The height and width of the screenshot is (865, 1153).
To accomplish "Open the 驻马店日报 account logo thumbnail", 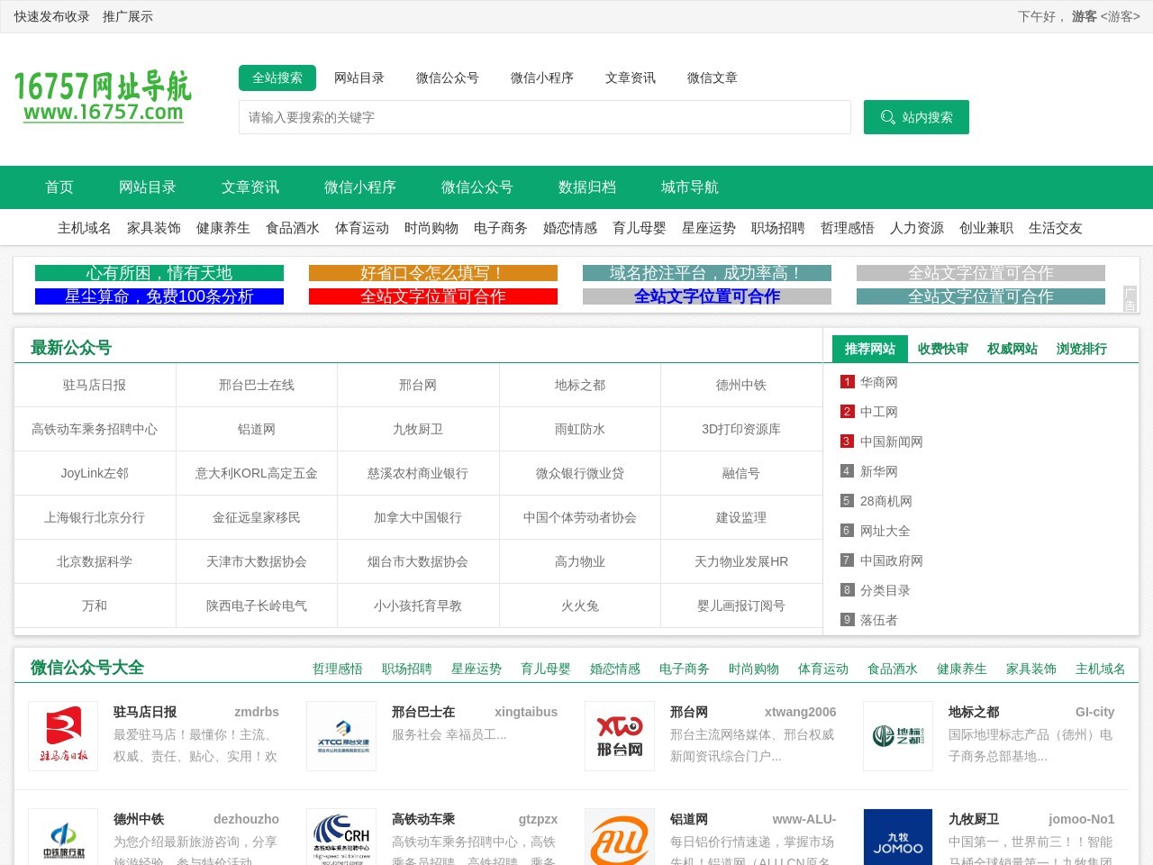I will (x=63, y=736).
